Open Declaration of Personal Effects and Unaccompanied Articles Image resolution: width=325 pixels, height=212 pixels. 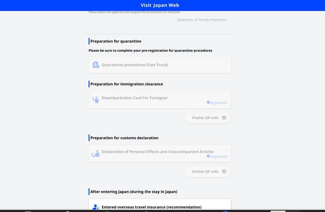click(157, 152)
